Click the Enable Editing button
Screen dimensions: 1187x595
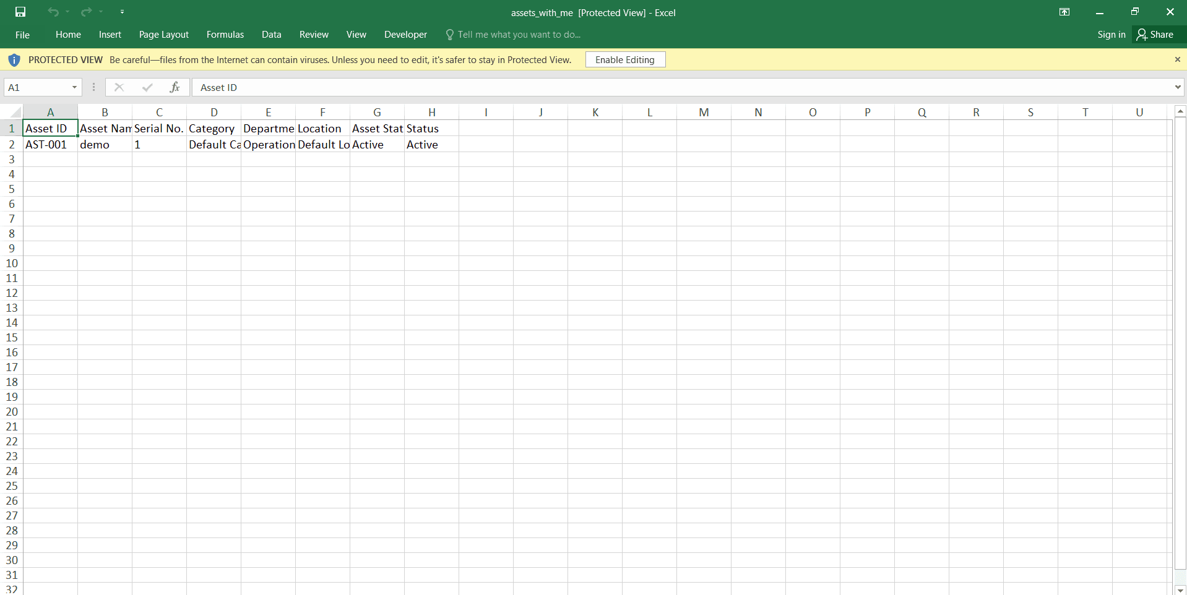[625, 59]
